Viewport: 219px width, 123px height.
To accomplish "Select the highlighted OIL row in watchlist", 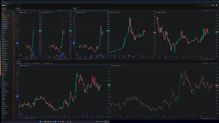I will pyautogui.click(x=6, y=16).
